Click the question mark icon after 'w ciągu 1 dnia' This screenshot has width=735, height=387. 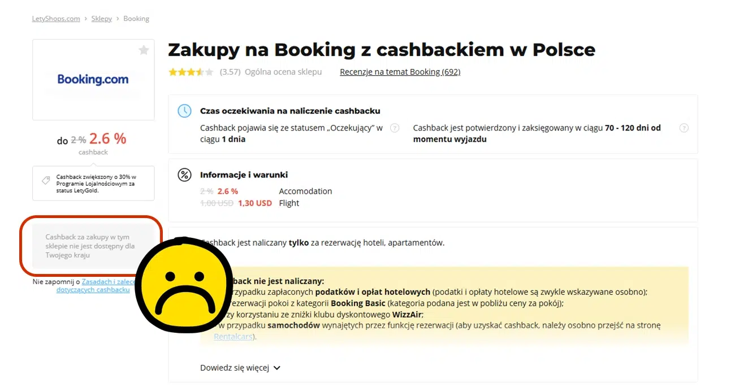coord(394,128)
